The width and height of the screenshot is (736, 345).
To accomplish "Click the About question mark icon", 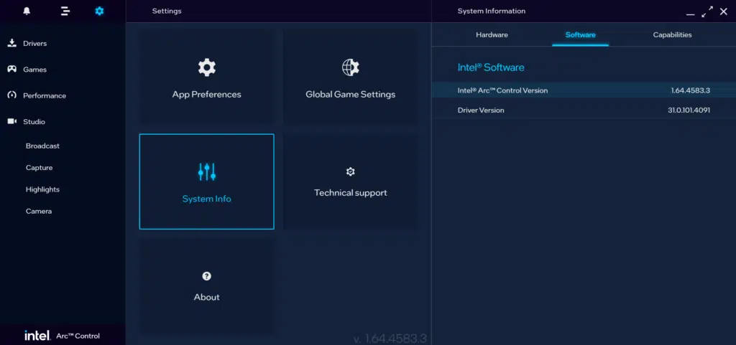I will click(206, 276).
